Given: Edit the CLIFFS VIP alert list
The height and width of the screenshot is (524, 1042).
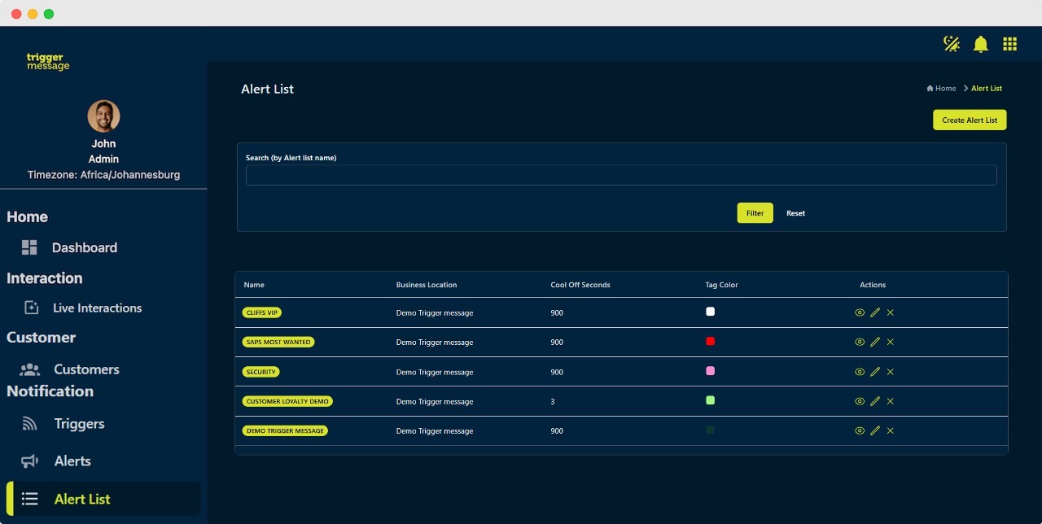Looking at the screenshot, I should coord(875,312).
